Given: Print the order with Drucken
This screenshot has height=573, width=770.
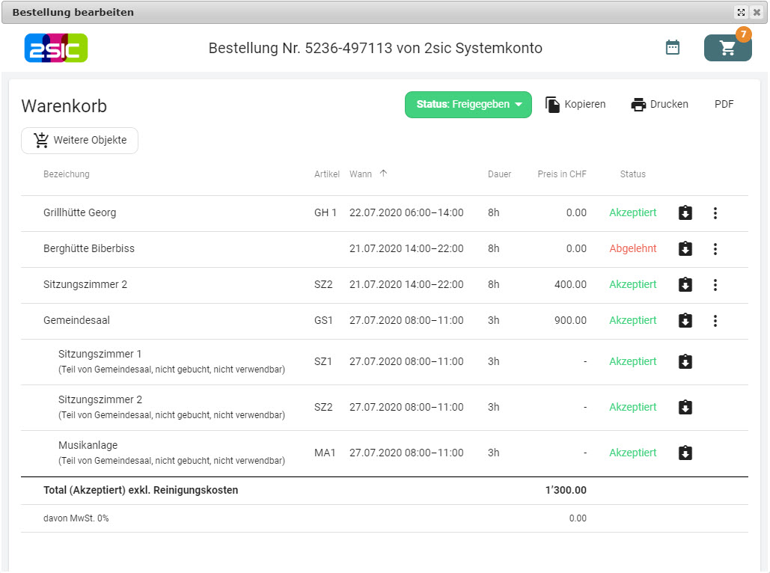Looking at the screenshot, I should click(x=659, y=105).
